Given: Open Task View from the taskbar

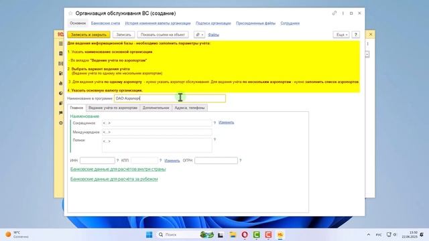Looking at the screenshot, I should 221,235.
